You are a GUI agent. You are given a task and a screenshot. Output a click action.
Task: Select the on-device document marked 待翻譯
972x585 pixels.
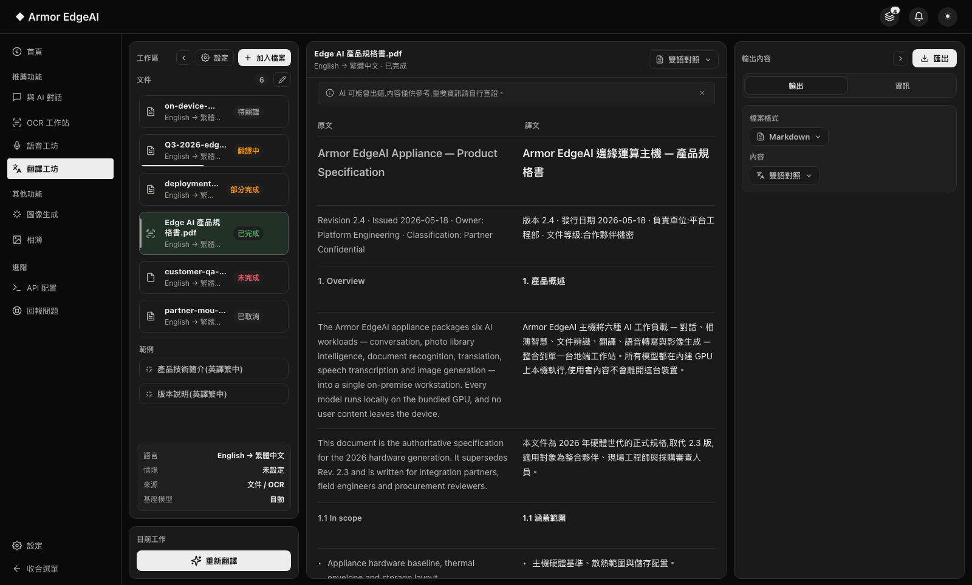[x=214, y=112]
